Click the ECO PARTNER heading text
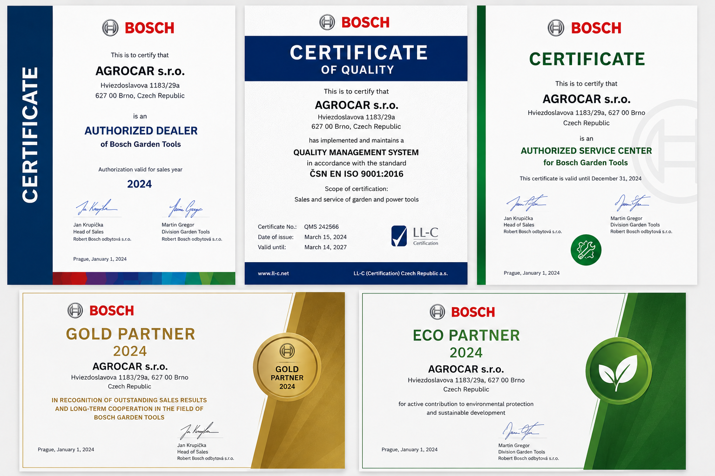The width and height of the screenshot is (715, 476). coord(466,335)
